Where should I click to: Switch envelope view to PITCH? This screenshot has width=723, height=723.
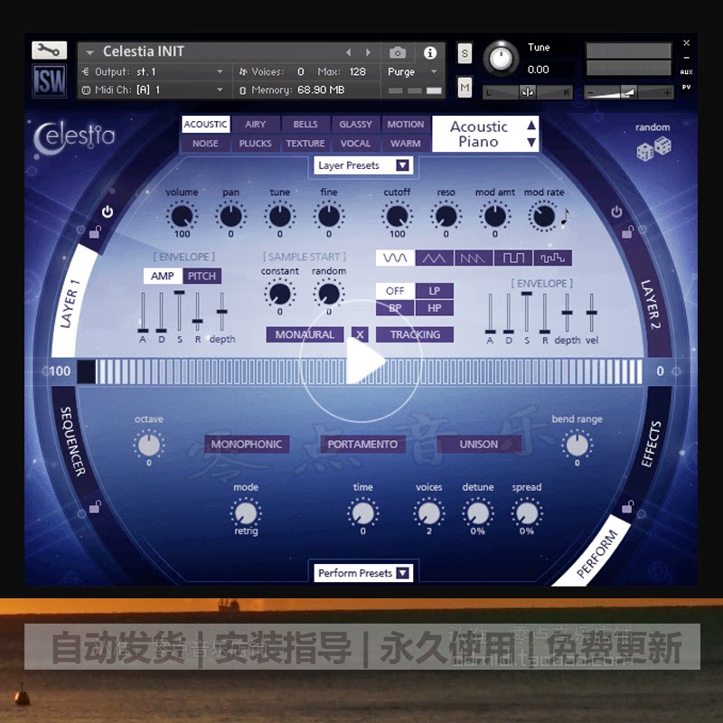(x=202, y=276)
